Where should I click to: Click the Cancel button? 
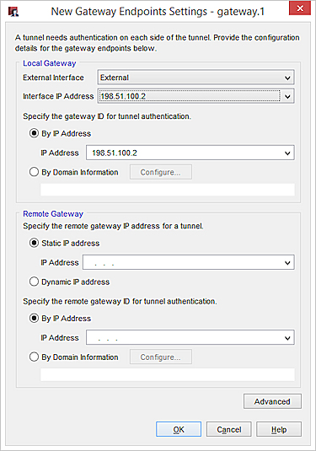(229, 429)
